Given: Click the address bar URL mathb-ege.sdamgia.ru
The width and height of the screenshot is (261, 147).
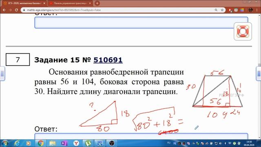Looking at the screenshot, I should pos(64,10).
